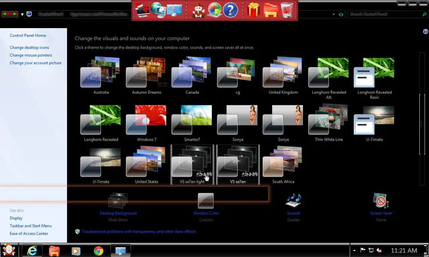Open Change desktop icons link

[29, 48]
